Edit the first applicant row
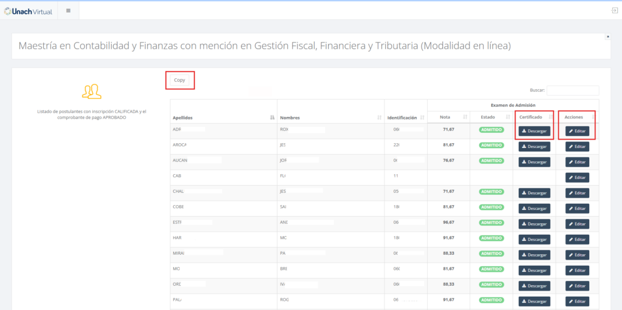The height and width of the screenshot is (310, 622). 577,131
